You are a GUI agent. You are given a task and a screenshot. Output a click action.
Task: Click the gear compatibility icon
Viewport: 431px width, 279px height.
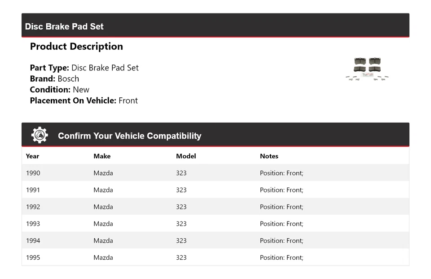(40, 135)
